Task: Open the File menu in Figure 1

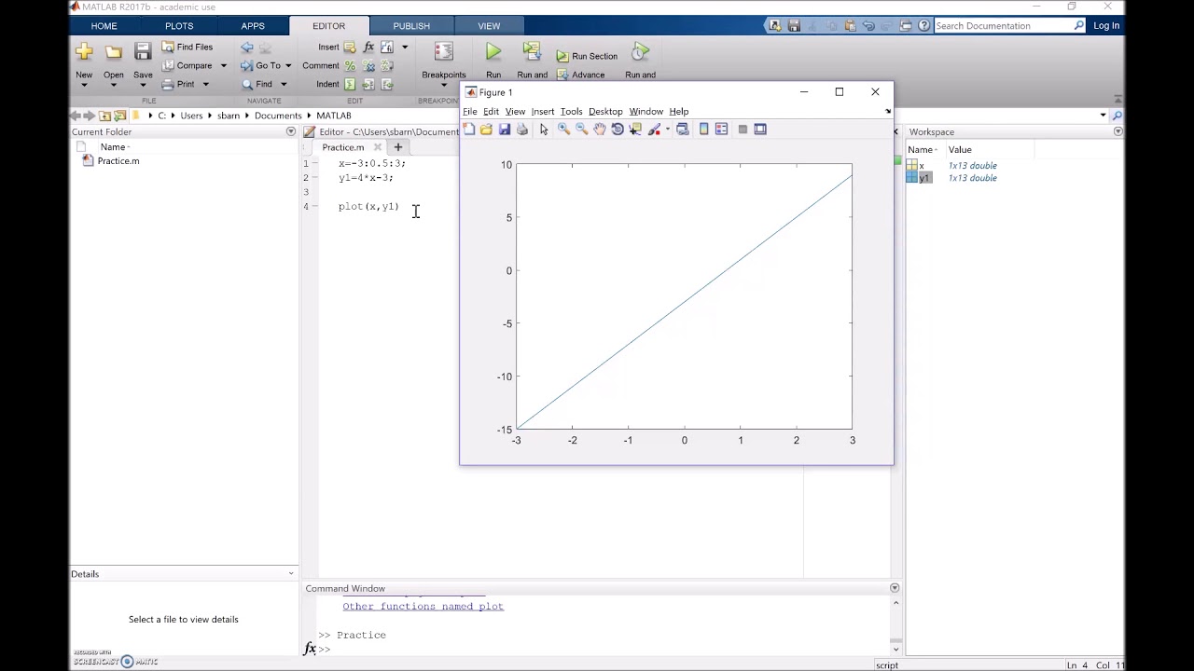Action: (470, 112)
